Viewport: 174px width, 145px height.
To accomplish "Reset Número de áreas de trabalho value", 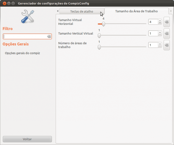I will click(167, 45).
